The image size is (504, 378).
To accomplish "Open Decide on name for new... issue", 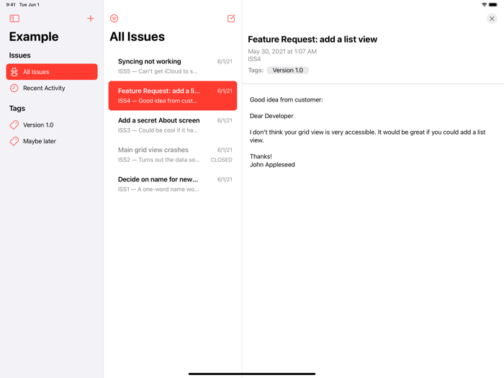I will [173, 184].
